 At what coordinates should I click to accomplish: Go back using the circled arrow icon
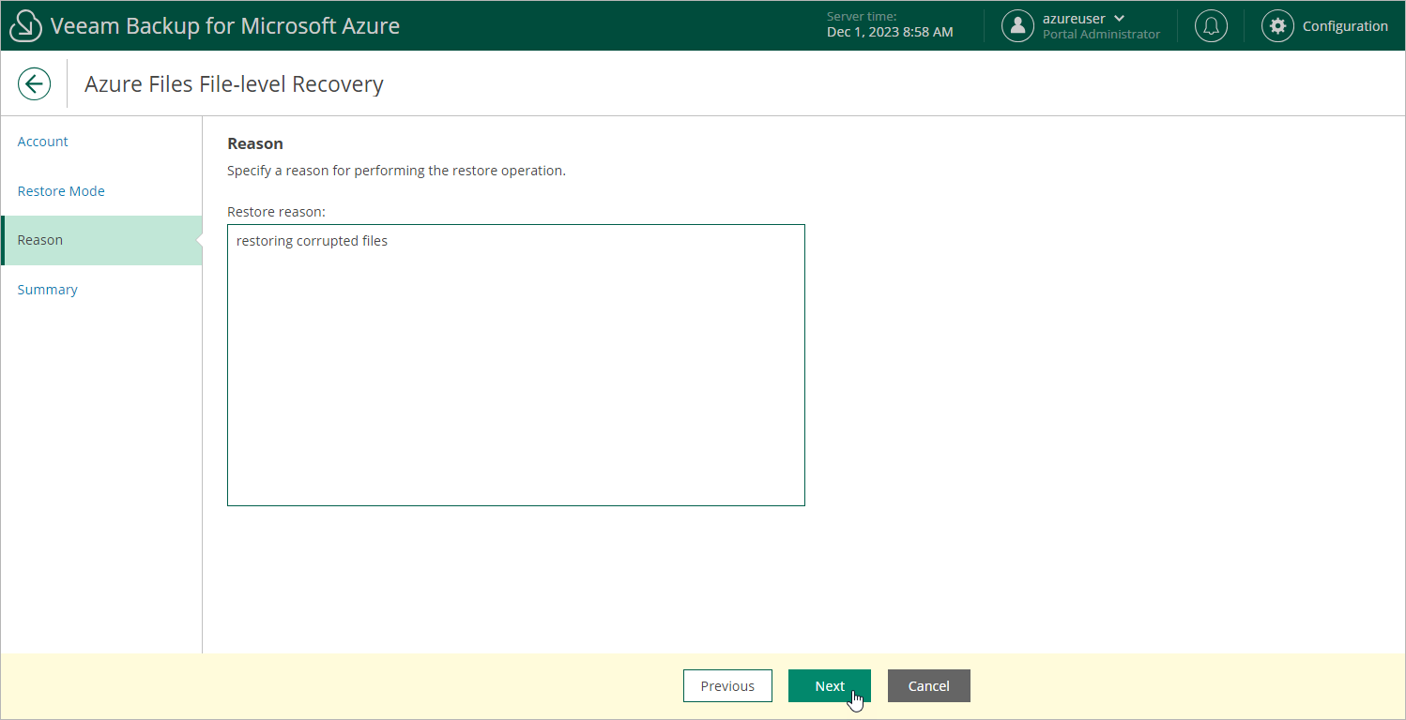pos(34,83)
